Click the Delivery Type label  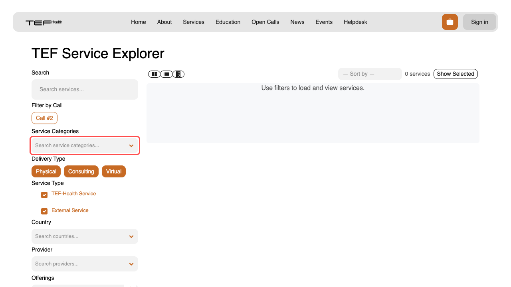(48, 159)
